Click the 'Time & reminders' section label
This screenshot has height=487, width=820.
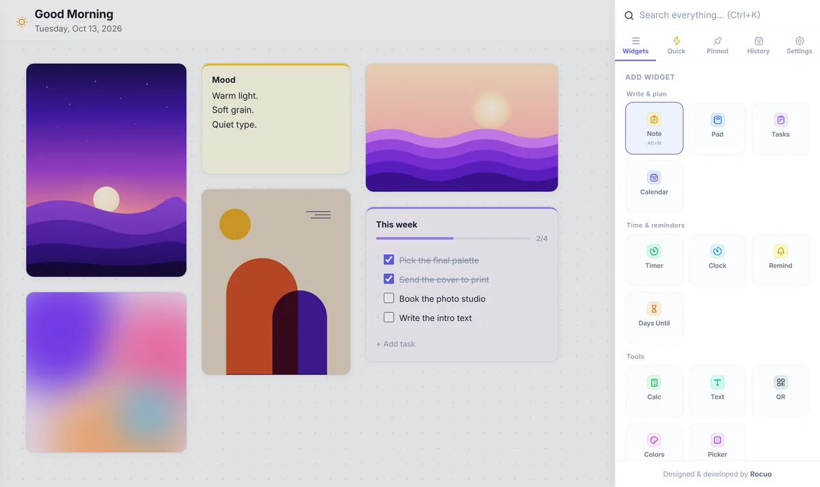pyautogui.click(x=655, y=225)
